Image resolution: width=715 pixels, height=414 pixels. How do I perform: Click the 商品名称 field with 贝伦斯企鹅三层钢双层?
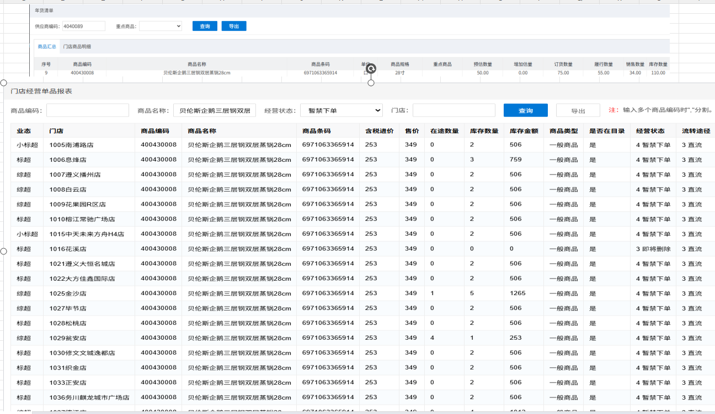pos(214,111)
